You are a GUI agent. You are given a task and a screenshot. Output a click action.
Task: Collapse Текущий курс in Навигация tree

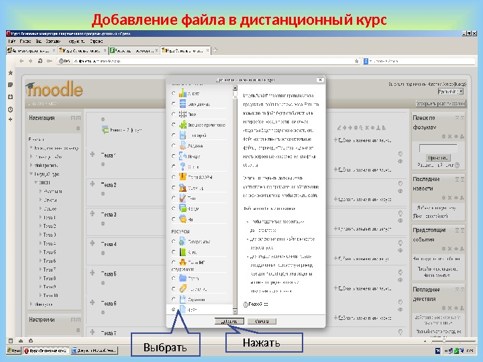31,174
